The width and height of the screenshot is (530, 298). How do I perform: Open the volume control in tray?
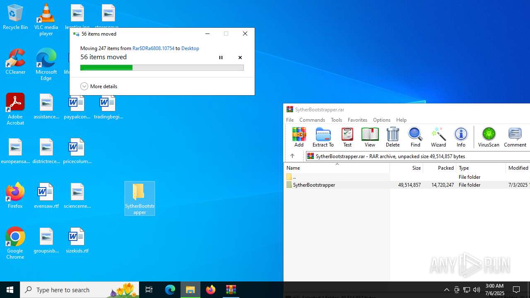click(477, 290)
